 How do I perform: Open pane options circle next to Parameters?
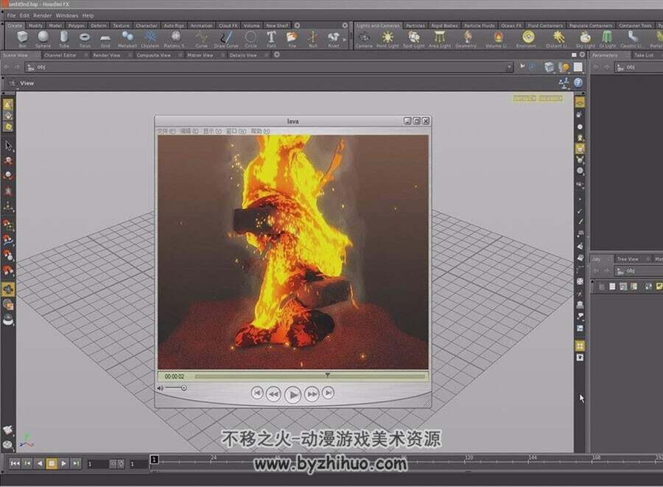click(x=582, y=55)
